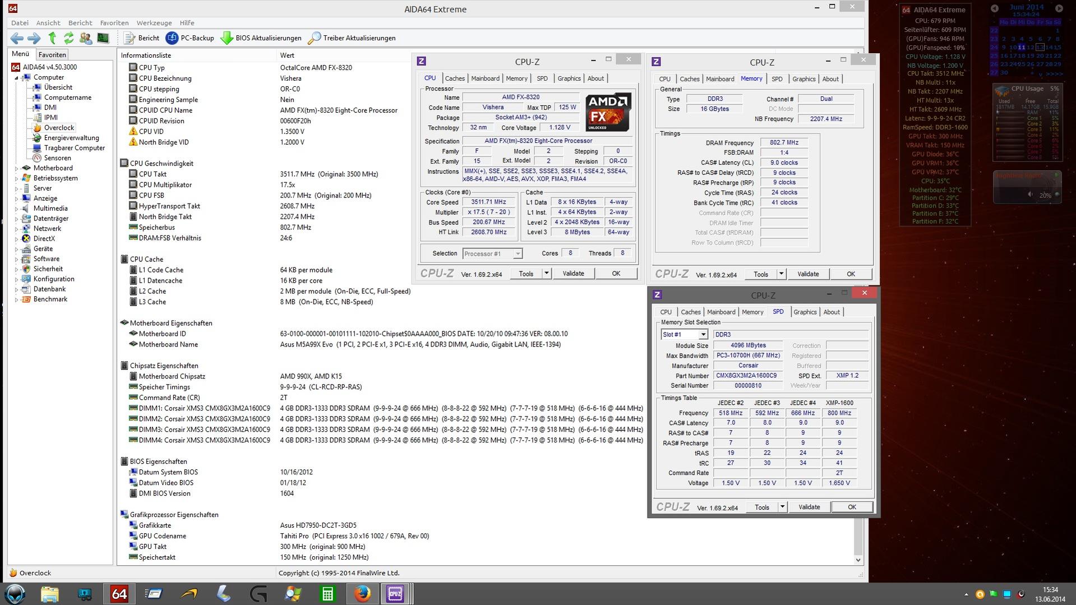Screen dimensions: 1076x605
Task: Click OK in CPU-Z SPD window
Action: click(852, 507)
